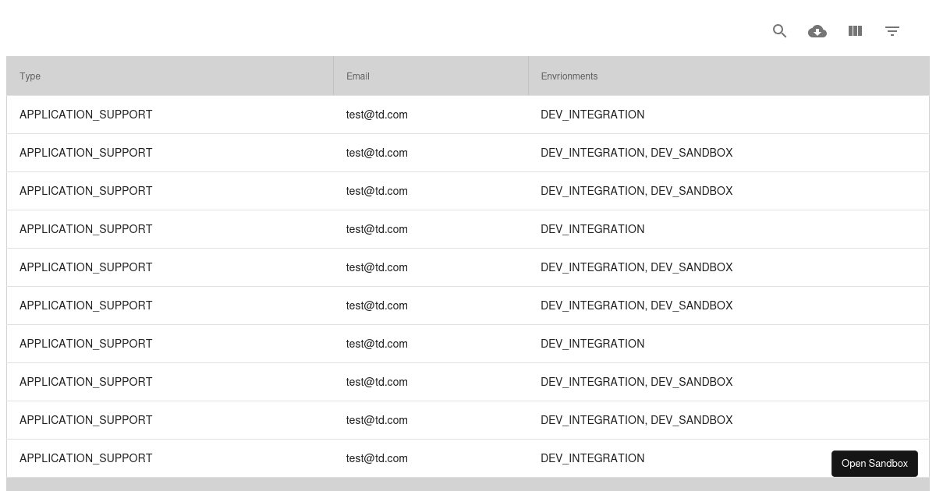Screen dimensions: 936x491
Task: Select the fourth DEV_INTEGRATION environment cell
Action: 593,458
